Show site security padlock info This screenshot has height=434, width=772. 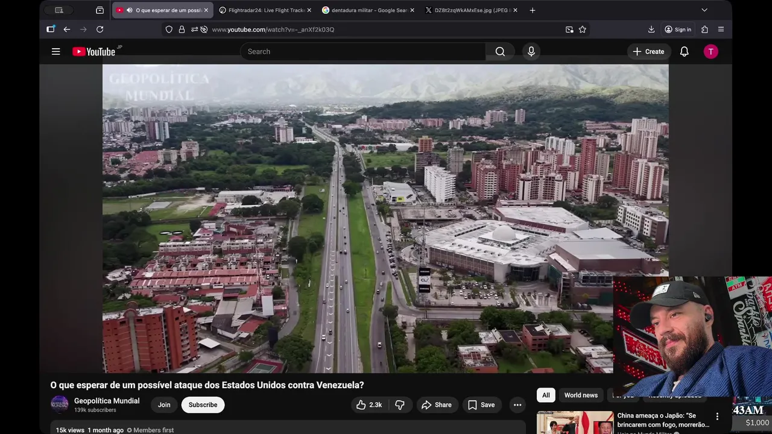182,30
